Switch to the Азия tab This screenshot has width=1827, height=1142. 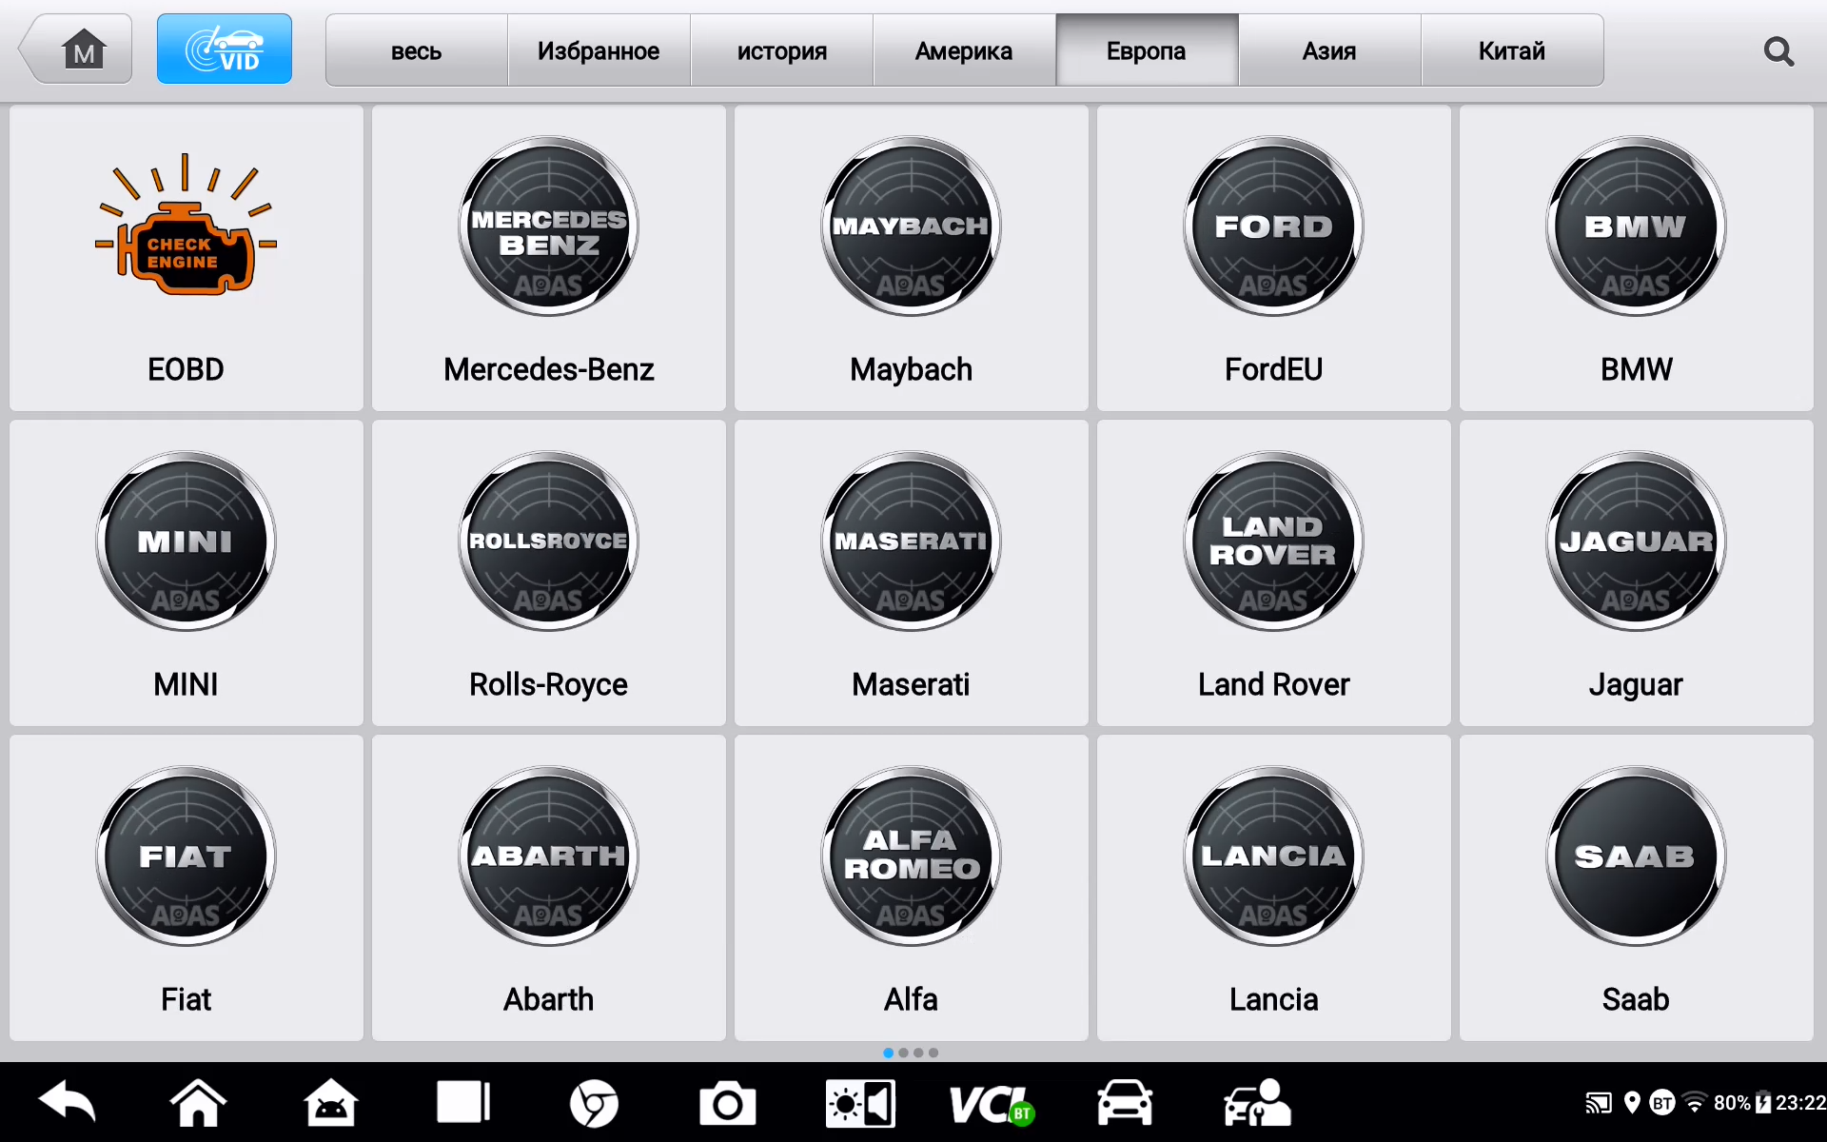[1329, 50]
